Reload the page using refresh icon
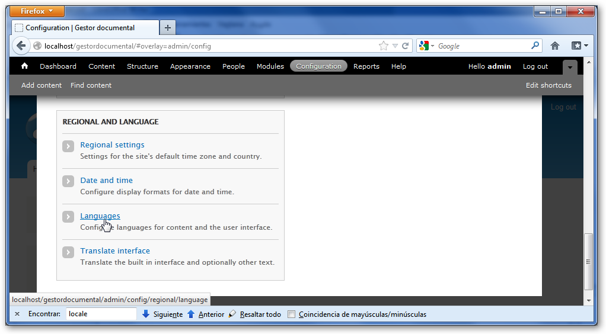Viewport: 606px width, 334px height. click(406, 46)
